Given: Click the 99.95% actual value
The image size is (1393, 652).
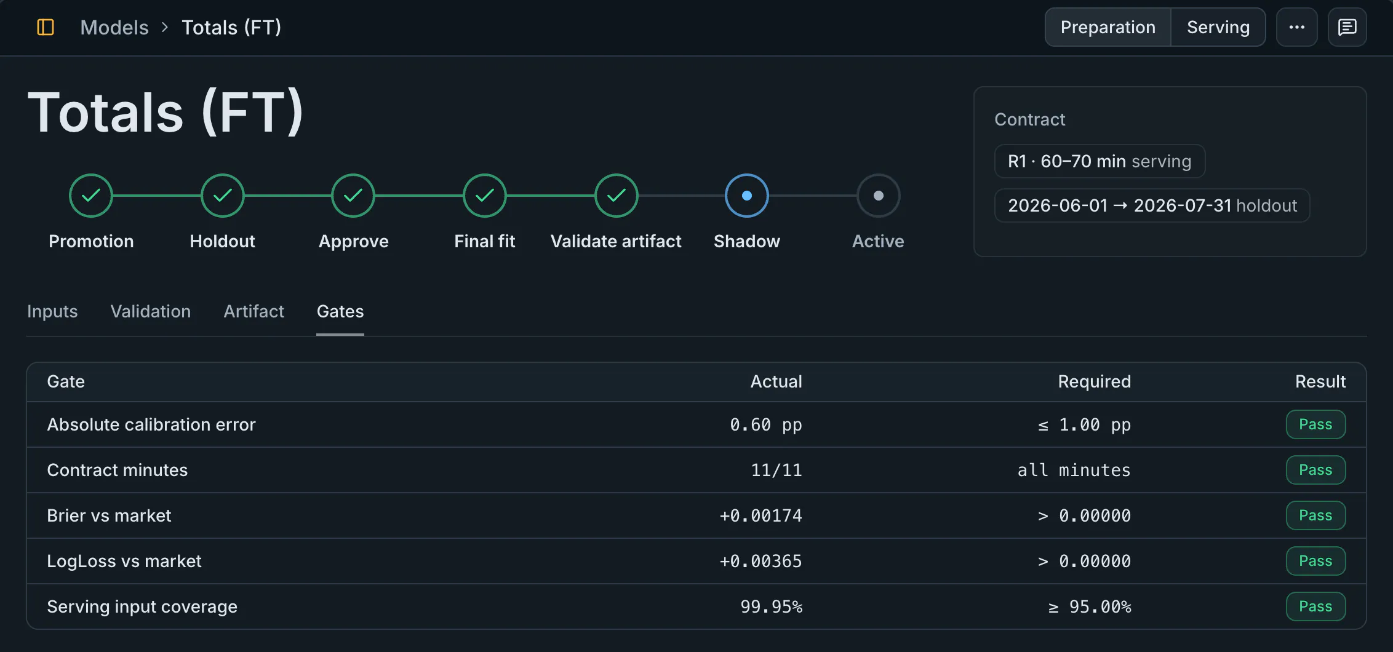Looking at the screenshot, I should [772, 606].
